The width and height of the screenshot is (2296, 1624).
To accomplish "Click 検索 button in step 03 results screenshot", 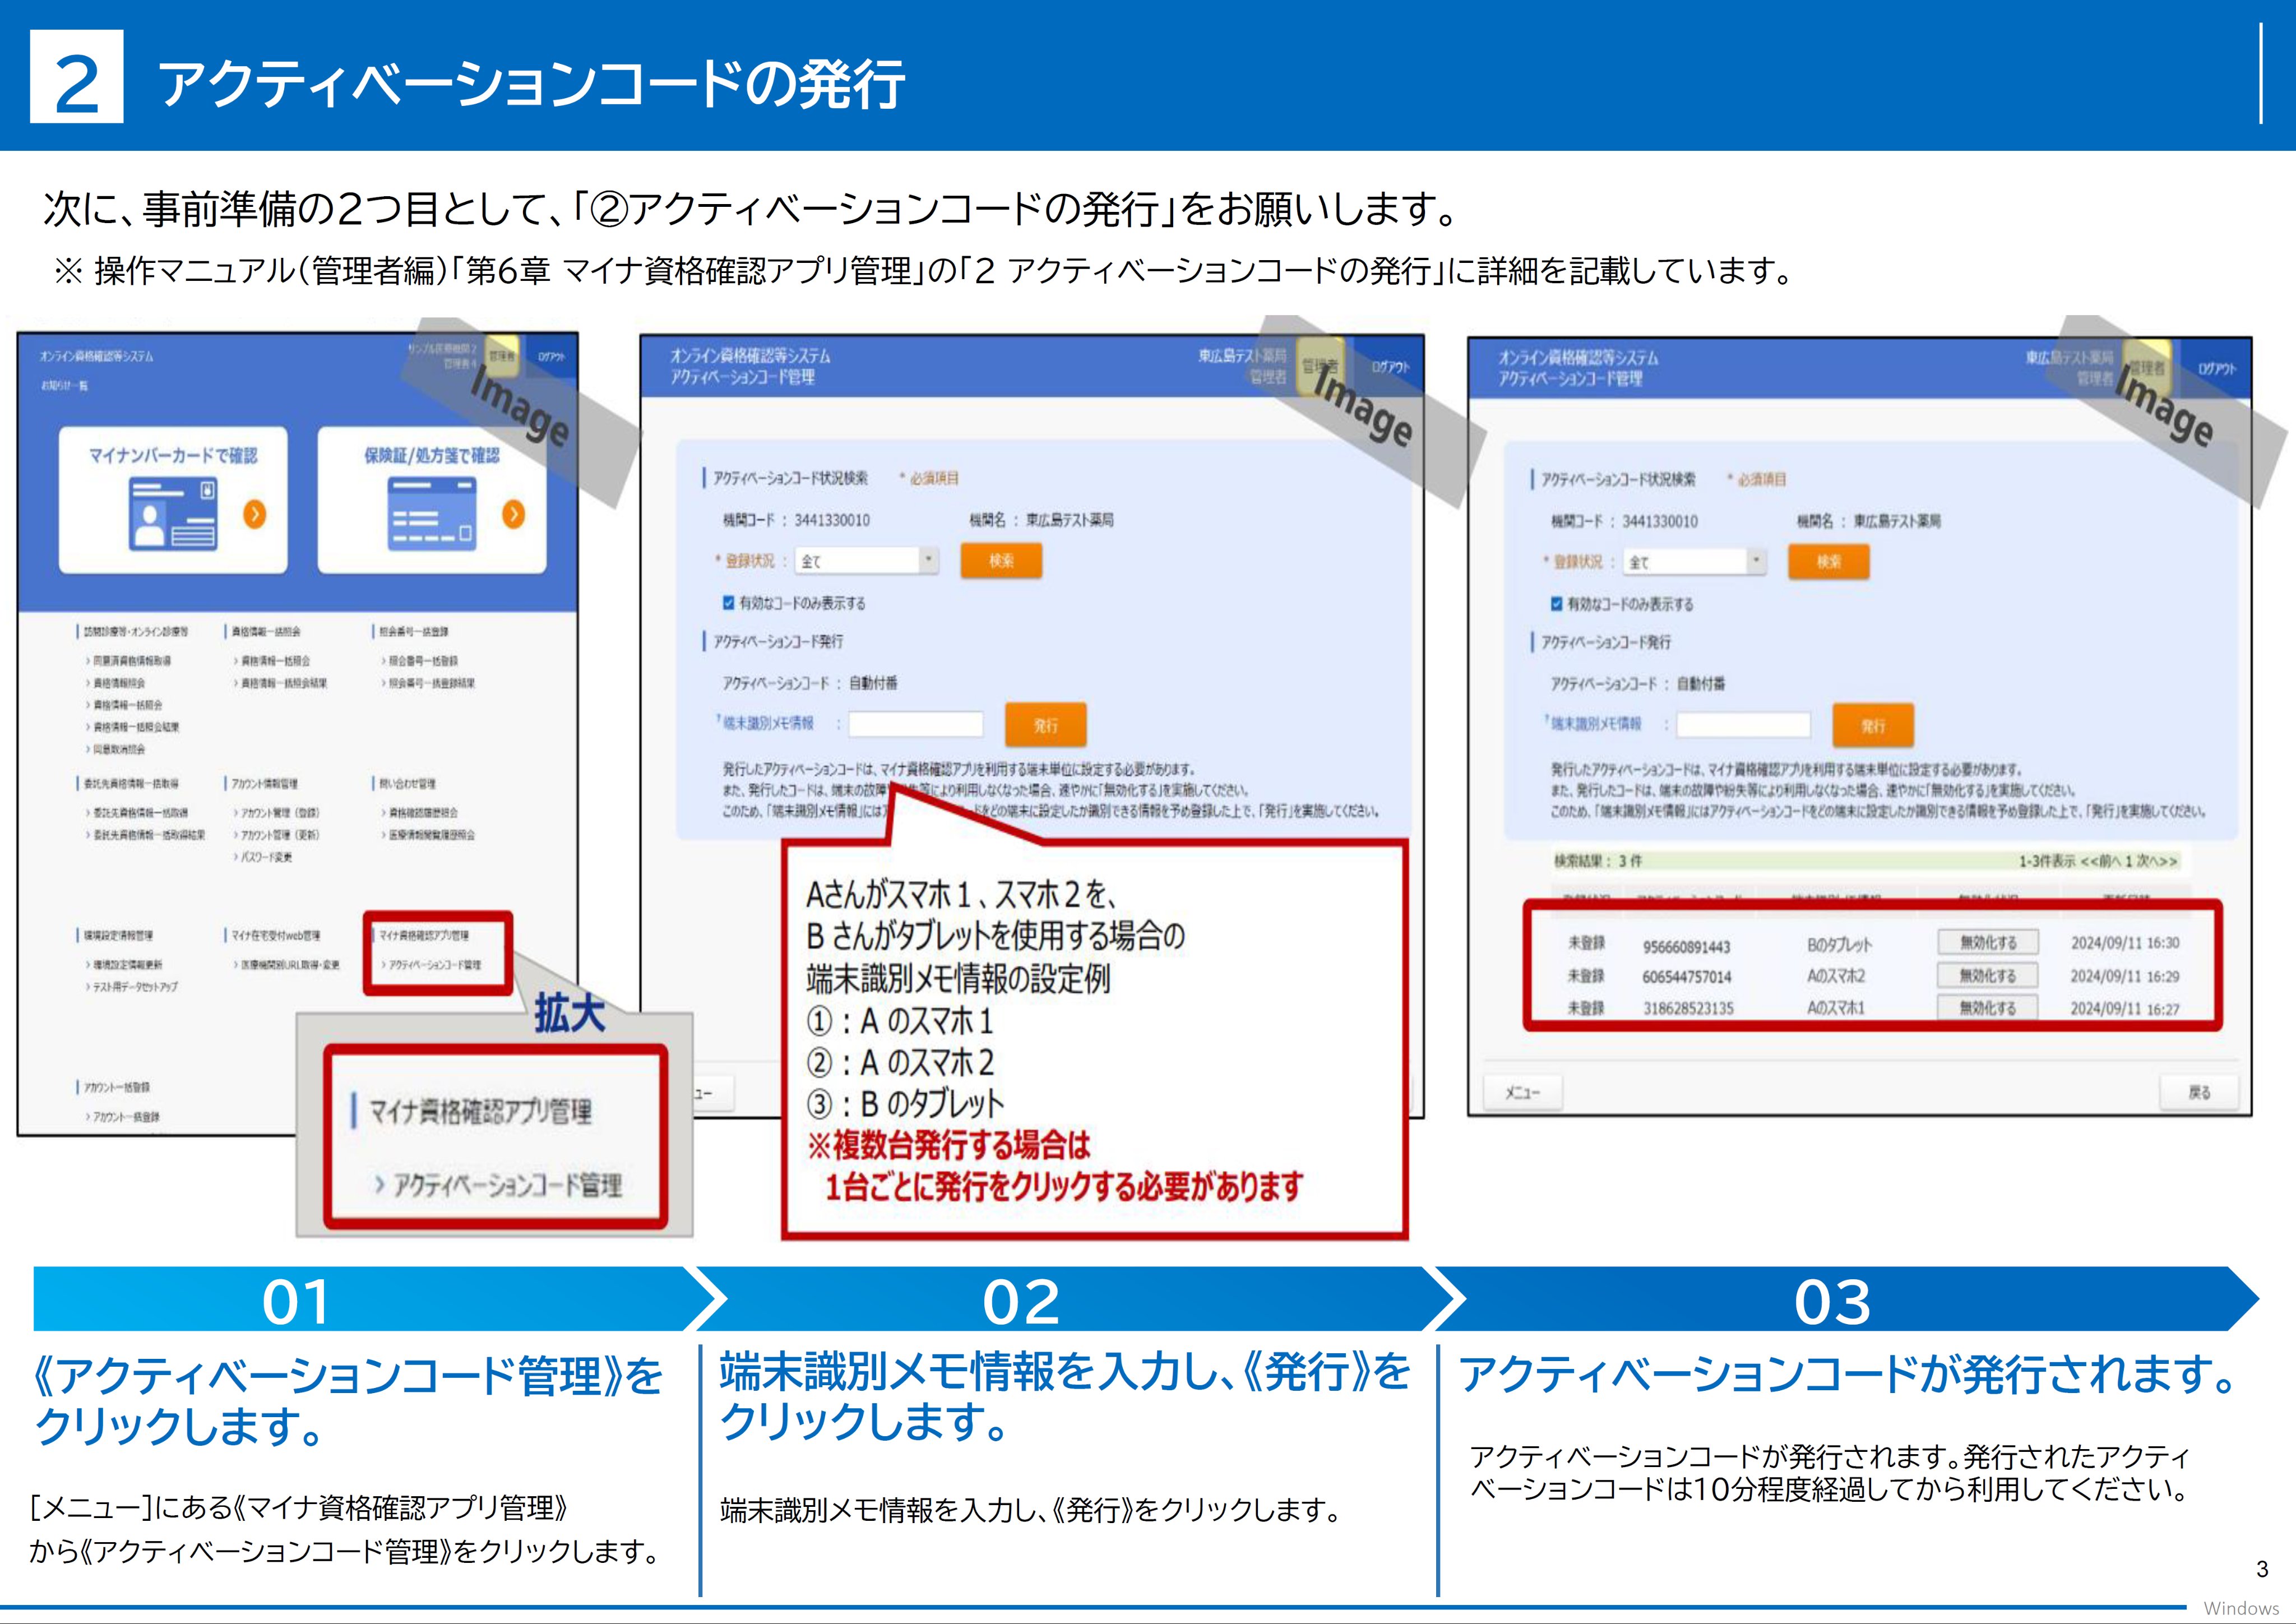I will click(1829, 562).
